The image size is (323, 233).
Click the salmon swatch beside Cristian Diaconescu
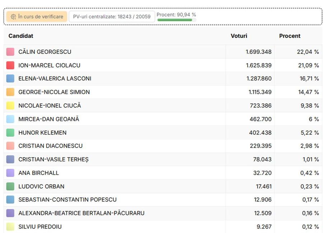tap(10, 146)
